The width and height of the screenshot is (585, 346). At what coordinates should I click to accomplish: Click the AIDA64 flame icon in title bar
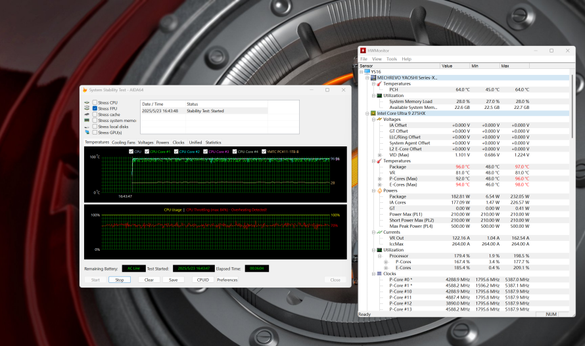click(84, 90)
